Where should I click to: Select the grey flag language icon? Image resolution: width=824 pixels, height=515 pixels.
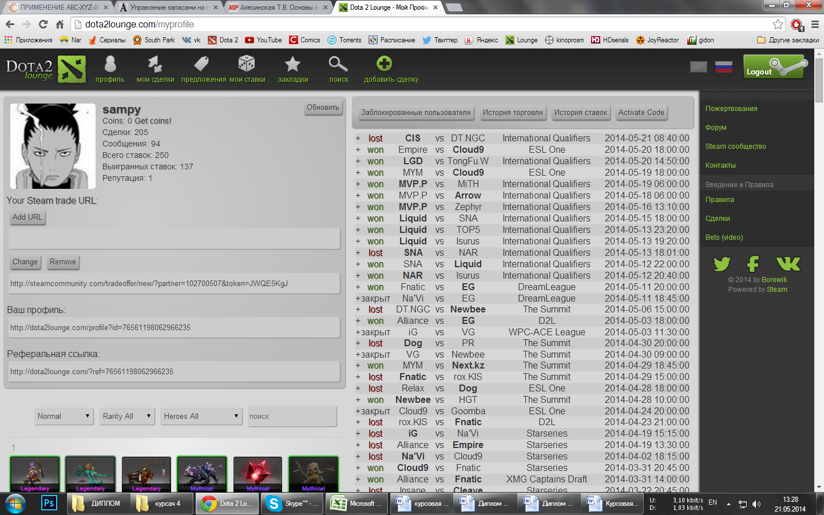(x=699, y=67)
